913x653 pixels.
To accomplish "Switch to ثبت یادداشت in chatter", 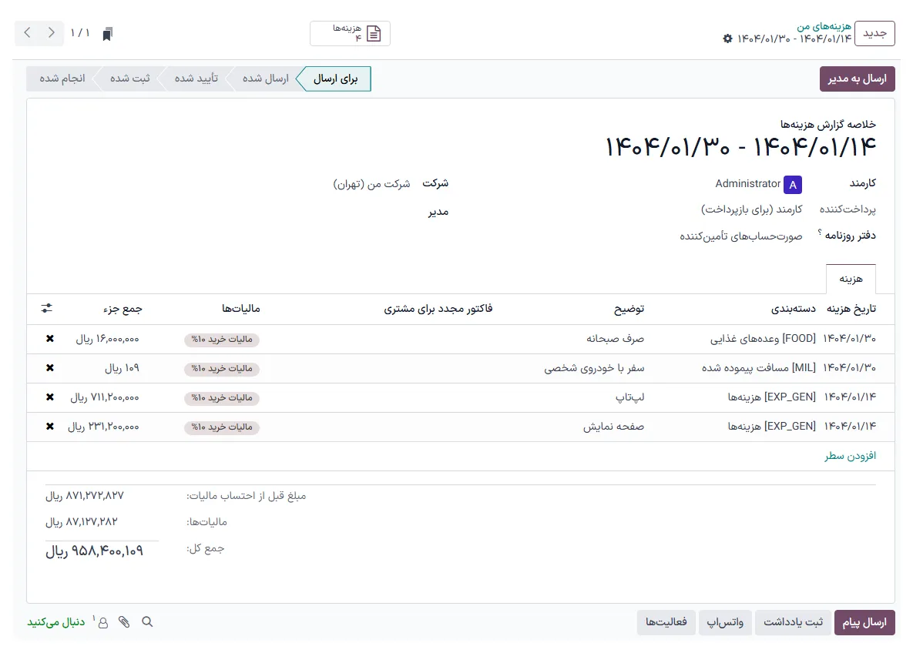I will 793,622.
